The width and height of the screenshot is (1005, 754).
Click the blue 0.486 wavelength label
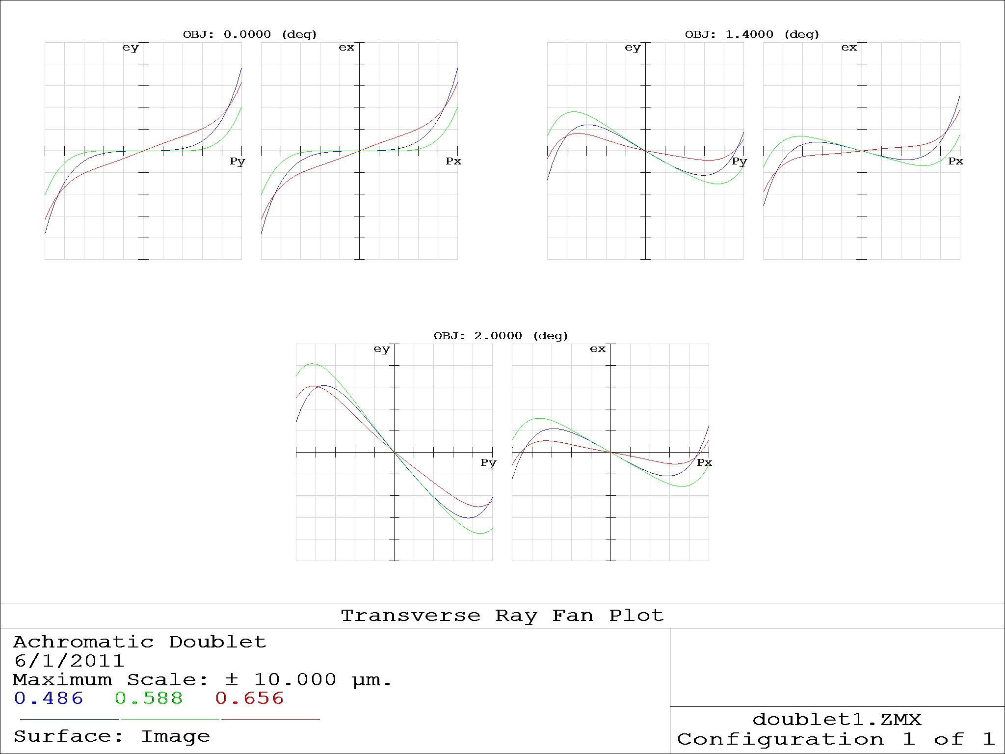(49, 698)
